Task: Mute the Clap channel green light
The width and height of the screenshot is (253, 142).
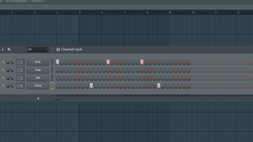Action: 3,70
